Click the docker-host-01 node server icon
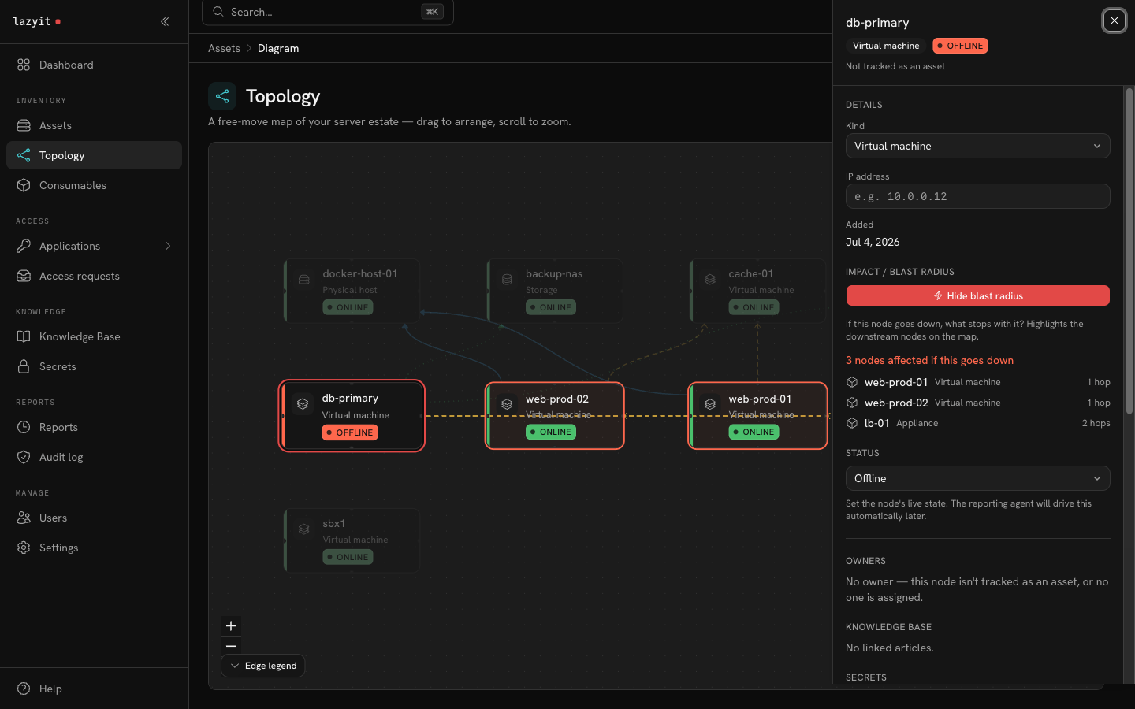The width and height of the screenshot is (1135, 709). pos(303,280)
